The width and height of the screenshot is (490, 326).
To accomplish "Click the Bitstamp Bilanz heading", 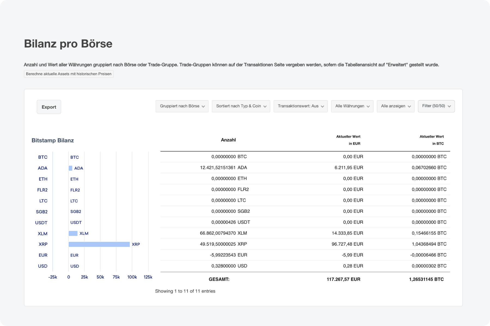I will [53, 140].
